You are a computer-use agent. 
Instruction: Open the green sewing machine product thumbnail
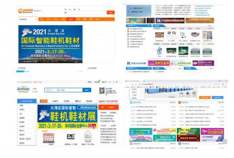point(183,51)
